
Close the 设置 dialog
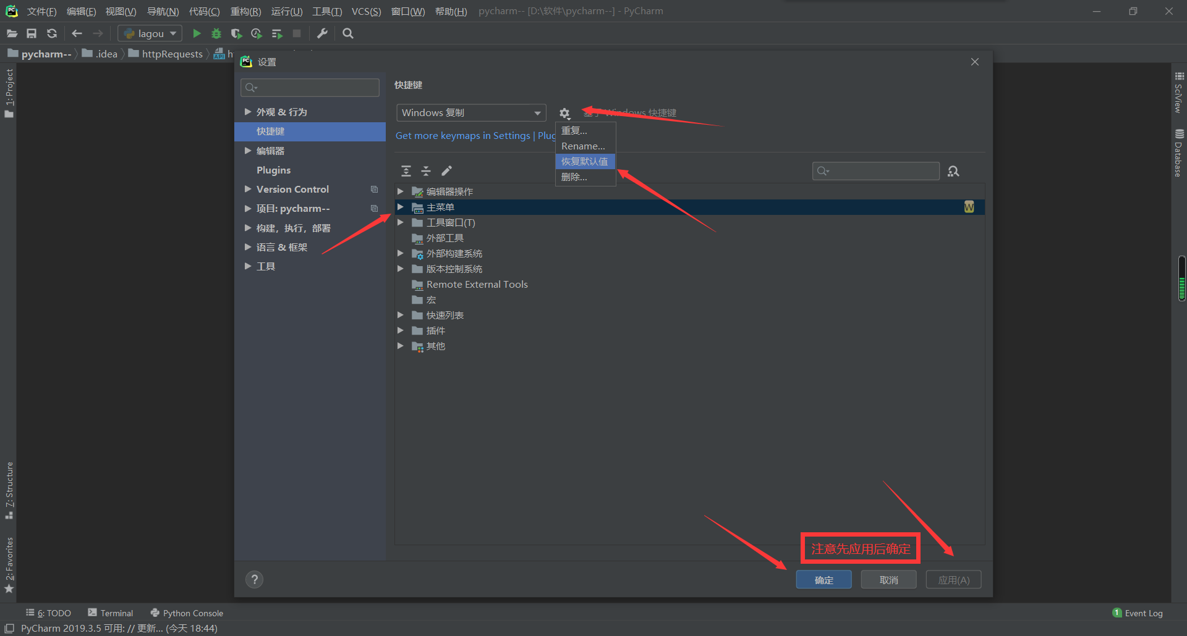pyautogui.click(x=975, y=62)
